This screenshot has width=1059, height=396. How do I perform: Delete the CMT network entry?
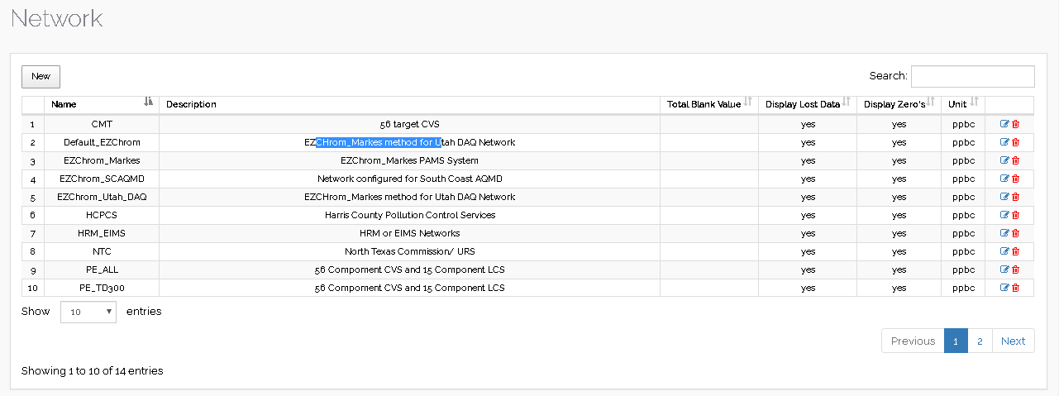click(x=1015, y=124)
